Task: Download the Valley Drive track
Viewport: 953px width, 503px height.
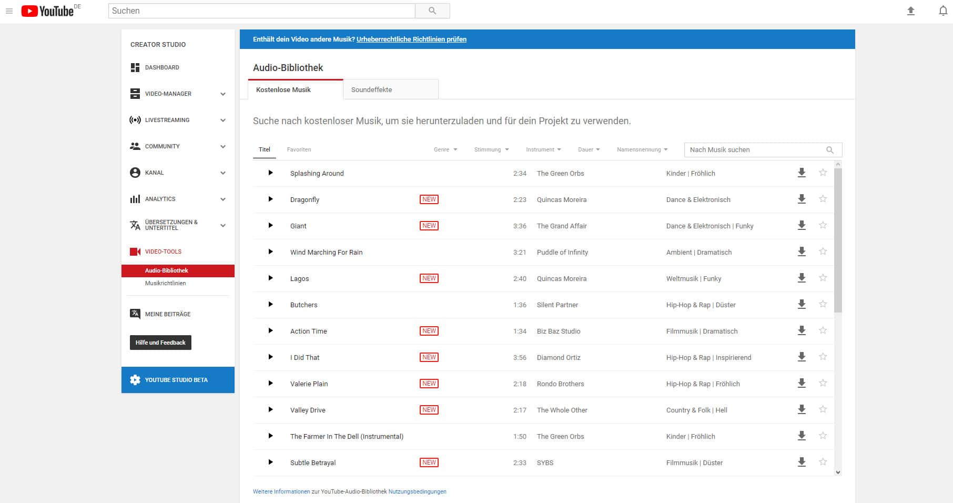Action: [x=802, y=409]
